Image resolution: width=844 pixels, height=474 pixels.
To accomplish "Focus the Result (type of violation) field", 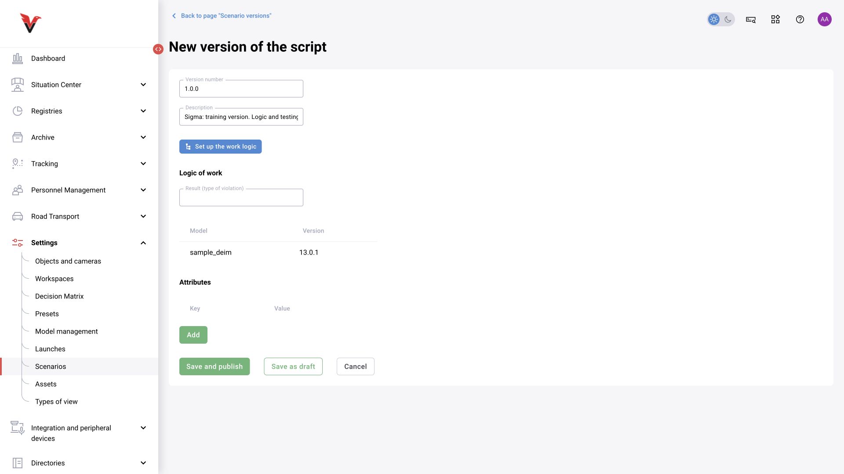I will coord(241,197).
